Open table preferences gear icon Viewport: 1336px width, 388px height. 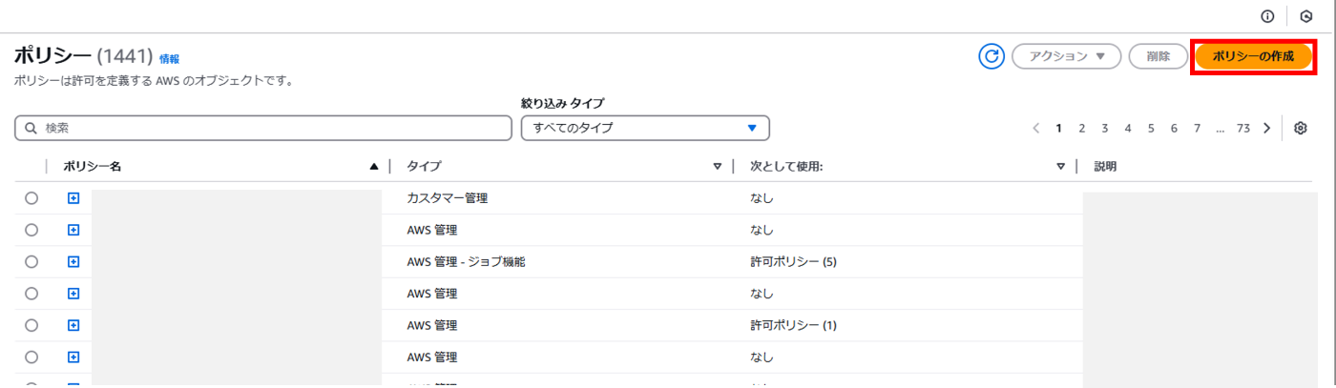pyautogui.click(x=1300, y=128)
